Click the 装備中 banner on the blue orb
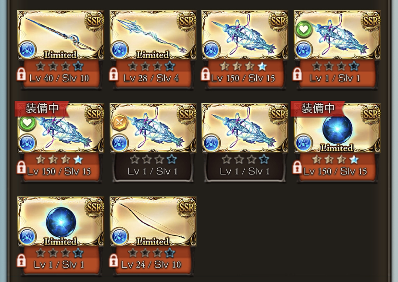The image size is (398, 282). 318,109
